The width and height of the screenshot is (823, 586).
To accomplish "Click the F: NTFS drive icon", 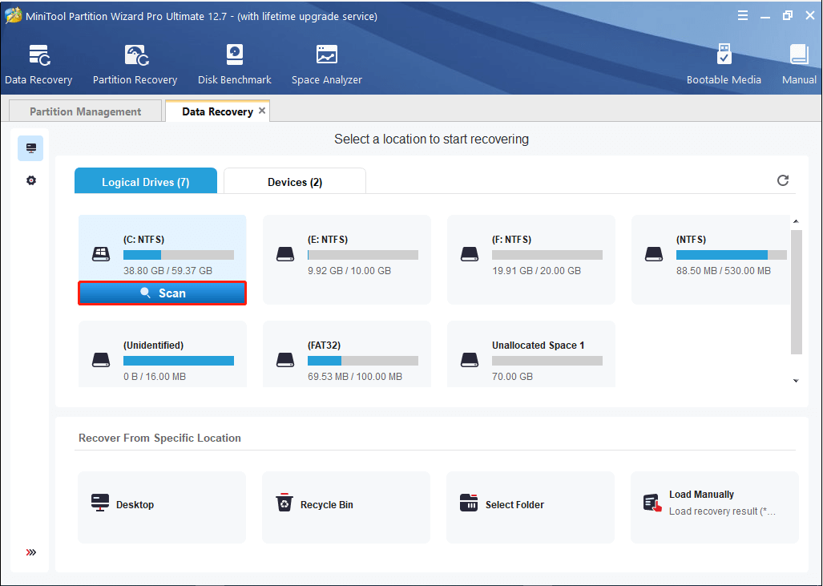I will pos(470,255).
